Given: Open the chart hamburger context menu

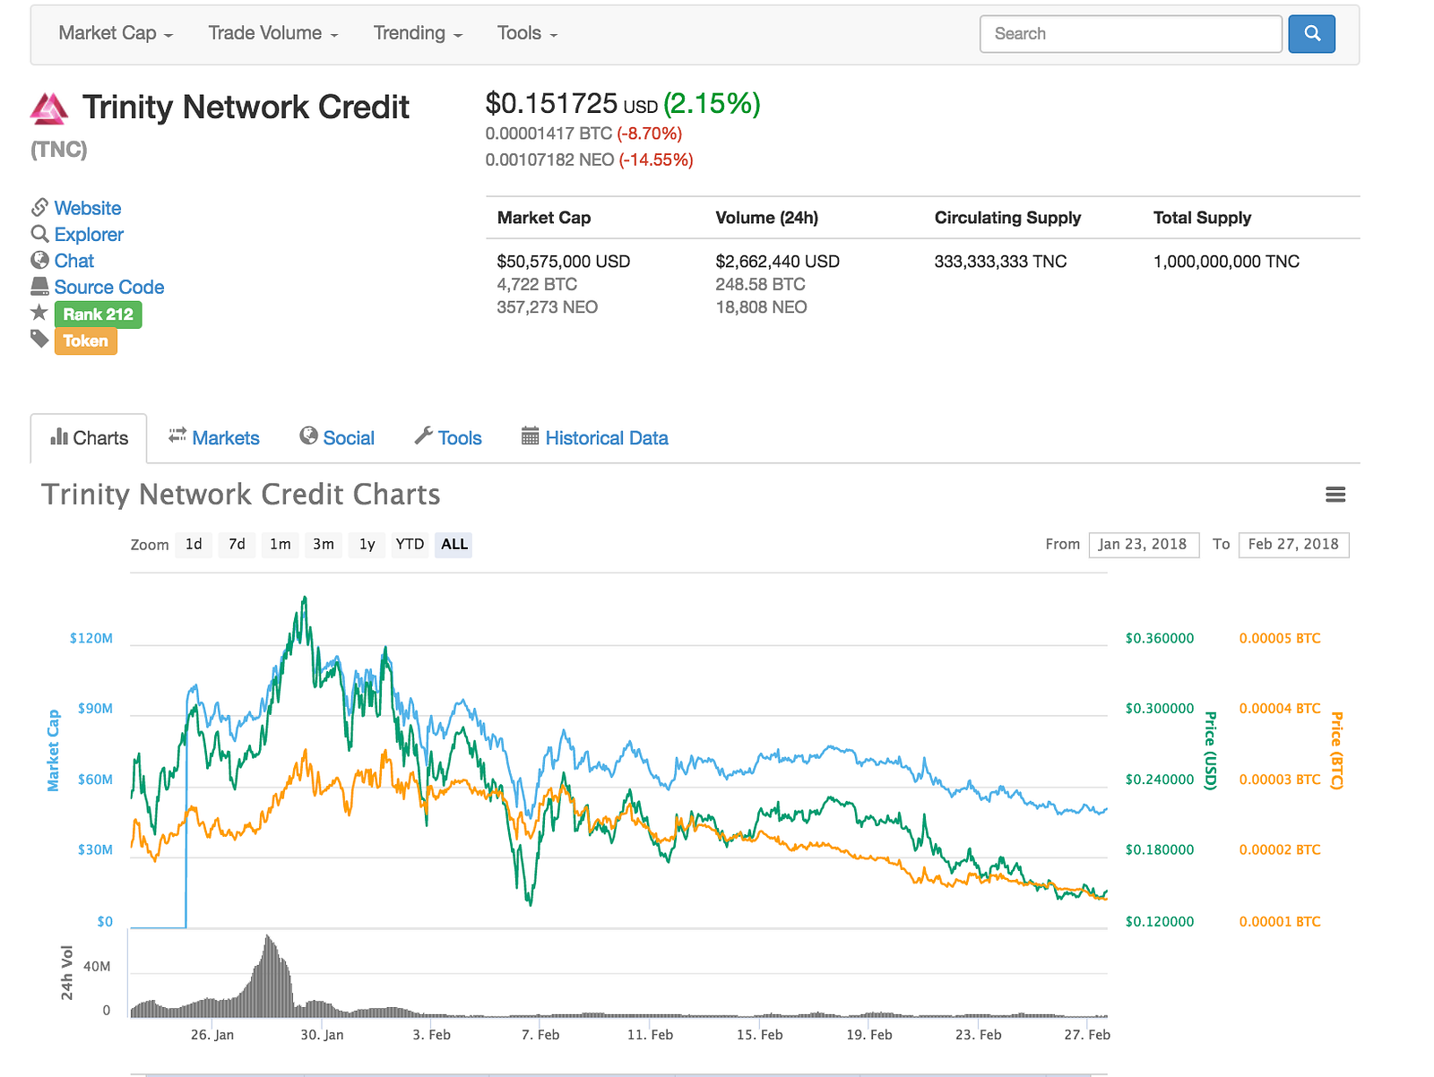Looking at the screenshot, I should click(1335, 495).
